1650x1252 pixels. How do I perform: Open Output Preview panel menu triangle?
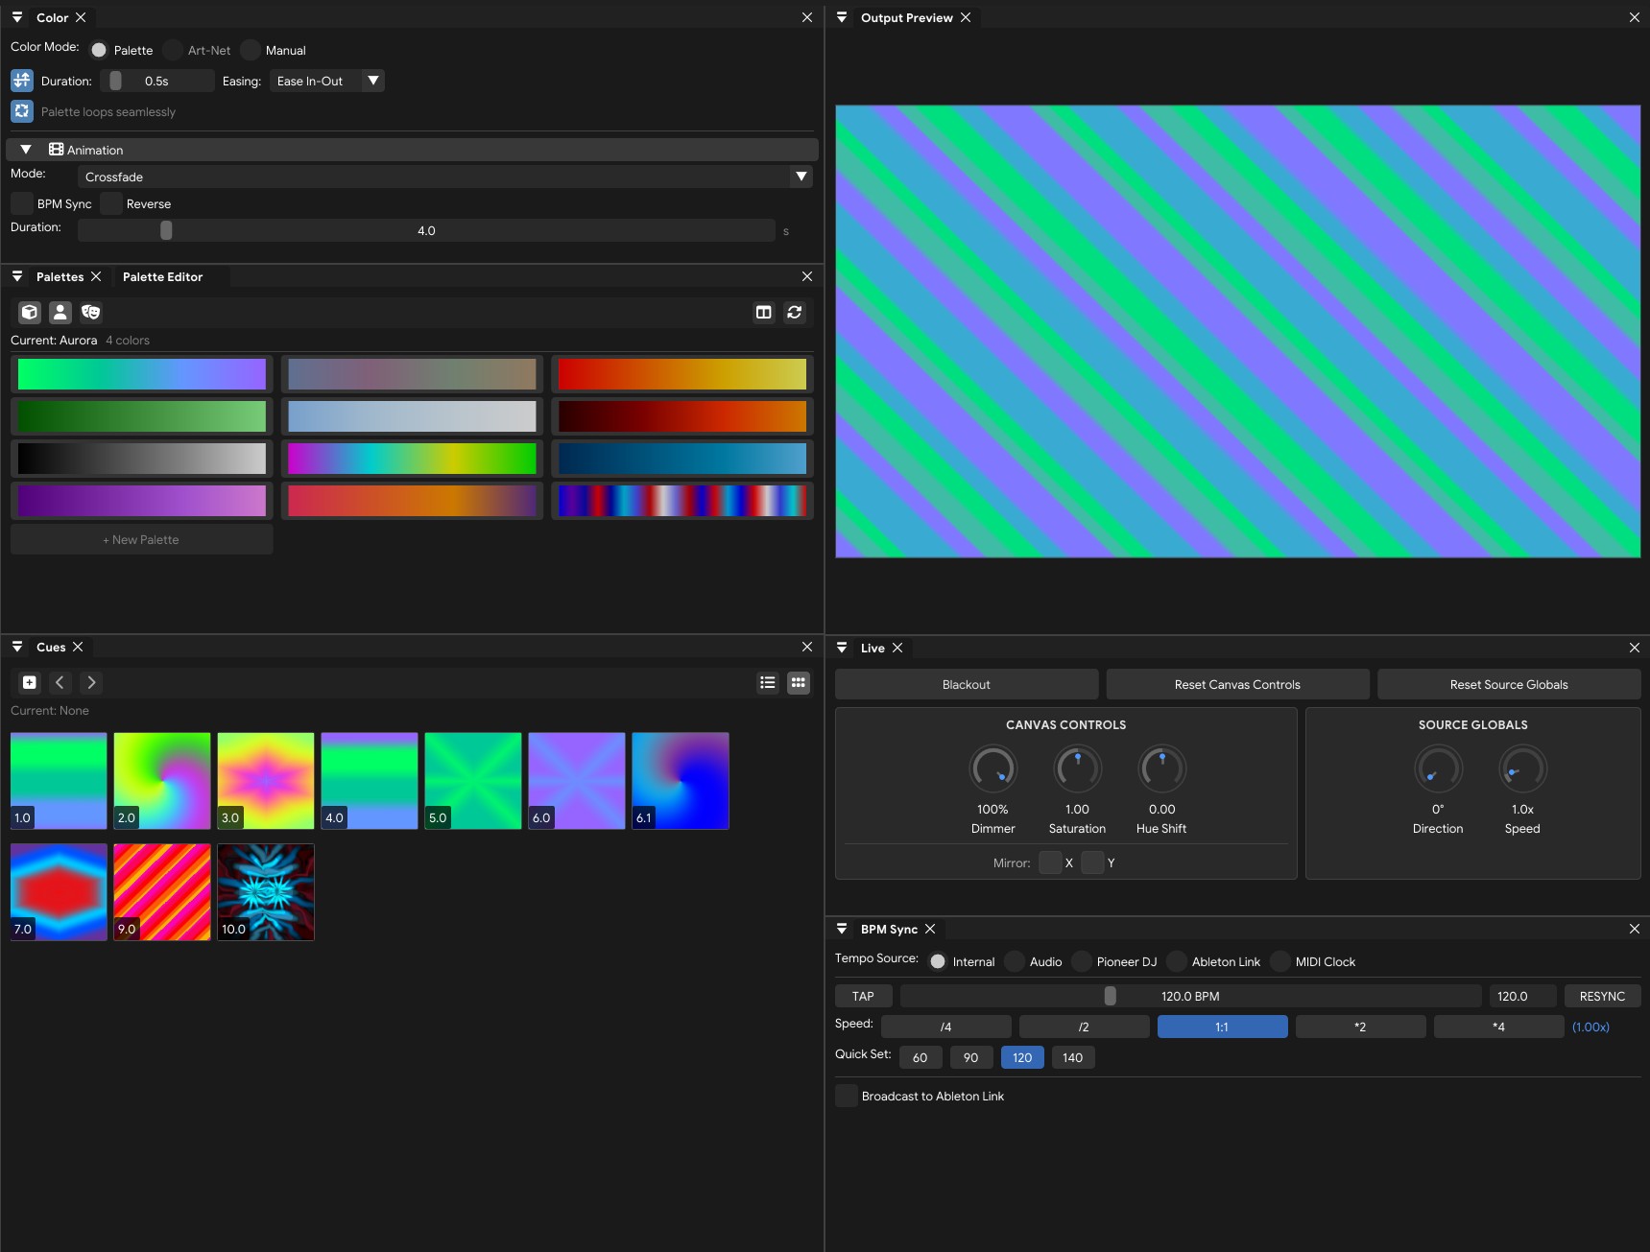point(842,17)
